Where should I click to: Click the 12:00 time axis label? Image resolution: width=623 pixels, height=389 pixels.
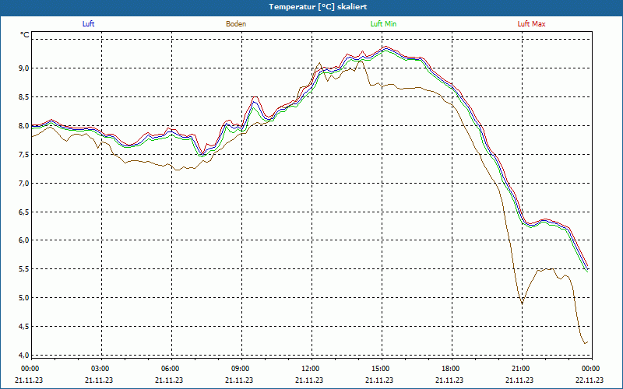point(310,369)
